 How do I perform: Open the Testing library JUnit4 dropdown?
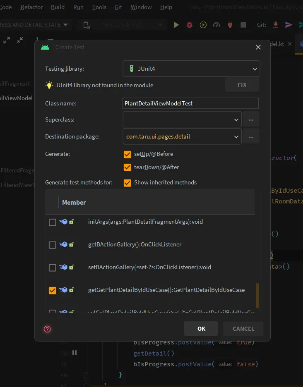point(191,69)
